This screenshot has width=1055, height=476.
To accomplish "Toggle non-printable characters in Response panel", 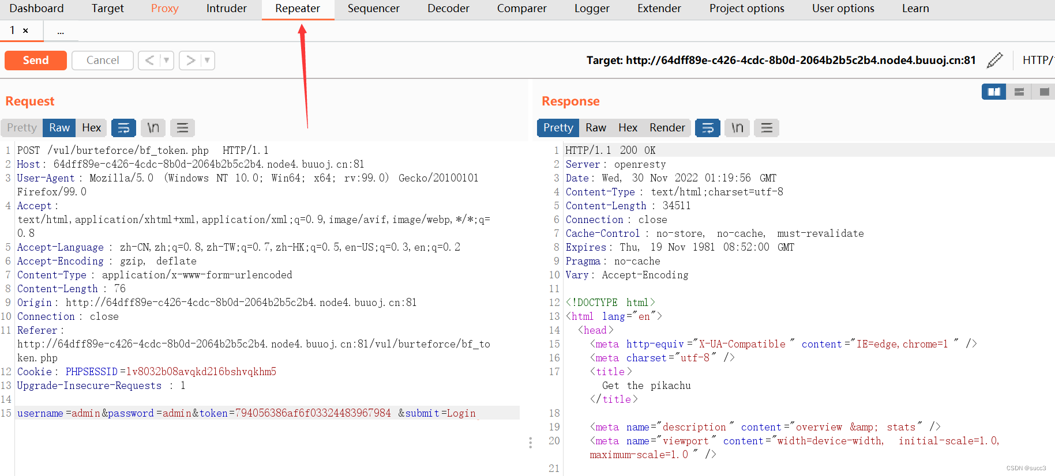I will [x=737, y=127].
